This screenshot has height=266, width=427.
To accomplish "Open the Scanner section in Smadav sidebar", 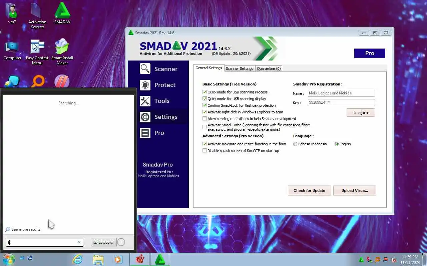I will [158, 69].
